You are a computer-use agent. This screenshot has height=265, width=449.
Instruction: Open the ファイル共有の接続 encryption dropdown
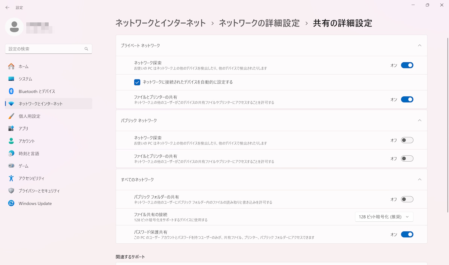click(x=384, y=217)
